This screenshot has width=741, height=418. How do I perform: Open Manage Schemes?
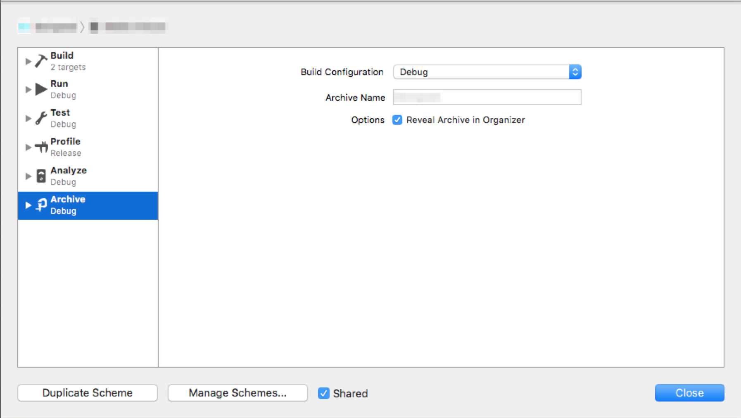pos(237,392)
